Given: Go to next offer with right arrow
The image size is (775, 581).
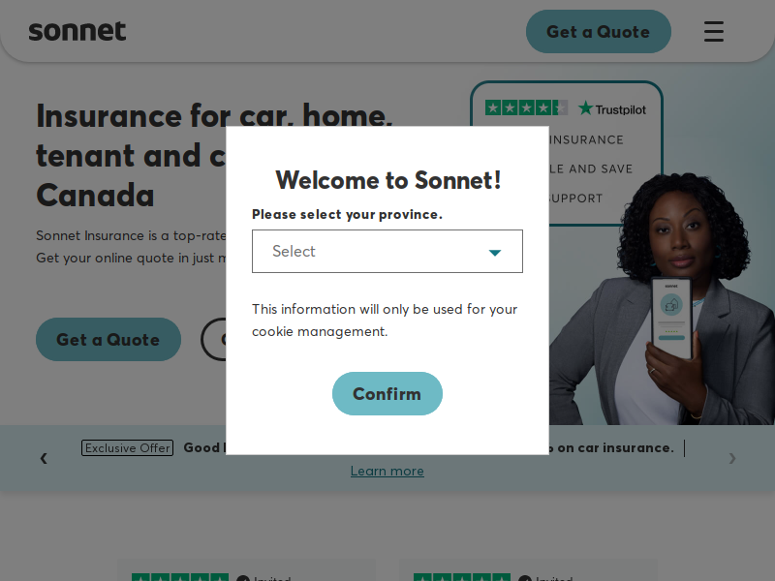Looking at the screenshot, I should 732,458.
